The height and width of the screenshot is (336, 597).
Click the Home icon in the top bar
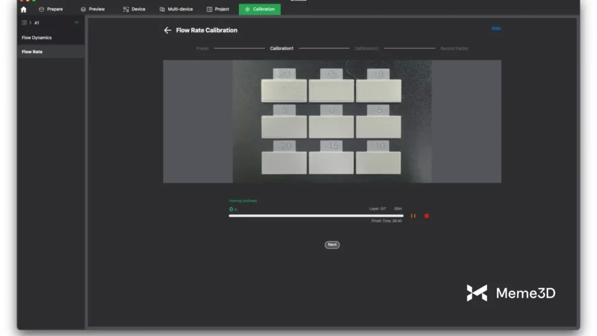pos(23,9)
